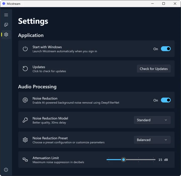
Task: Click the Application section heading
Action: [31, 35]
